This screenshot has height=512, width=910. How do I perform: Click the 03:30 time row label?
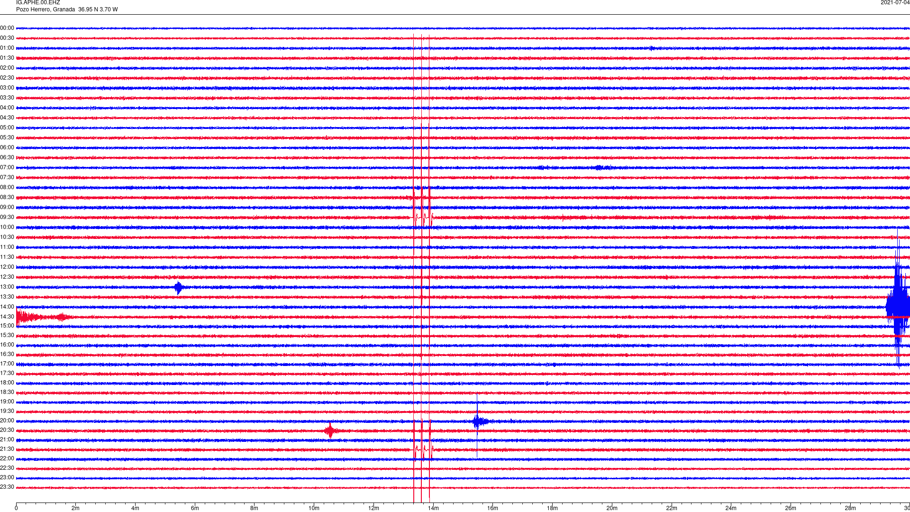pos(7,98)
